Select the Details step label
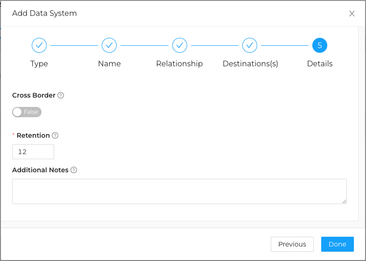This screenshot has width=366, height=261. pos(320,63)
